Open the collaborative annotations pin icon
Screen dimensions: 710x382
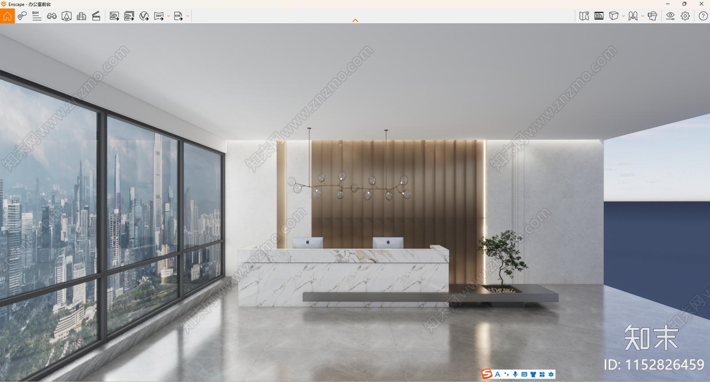(22, 16)
